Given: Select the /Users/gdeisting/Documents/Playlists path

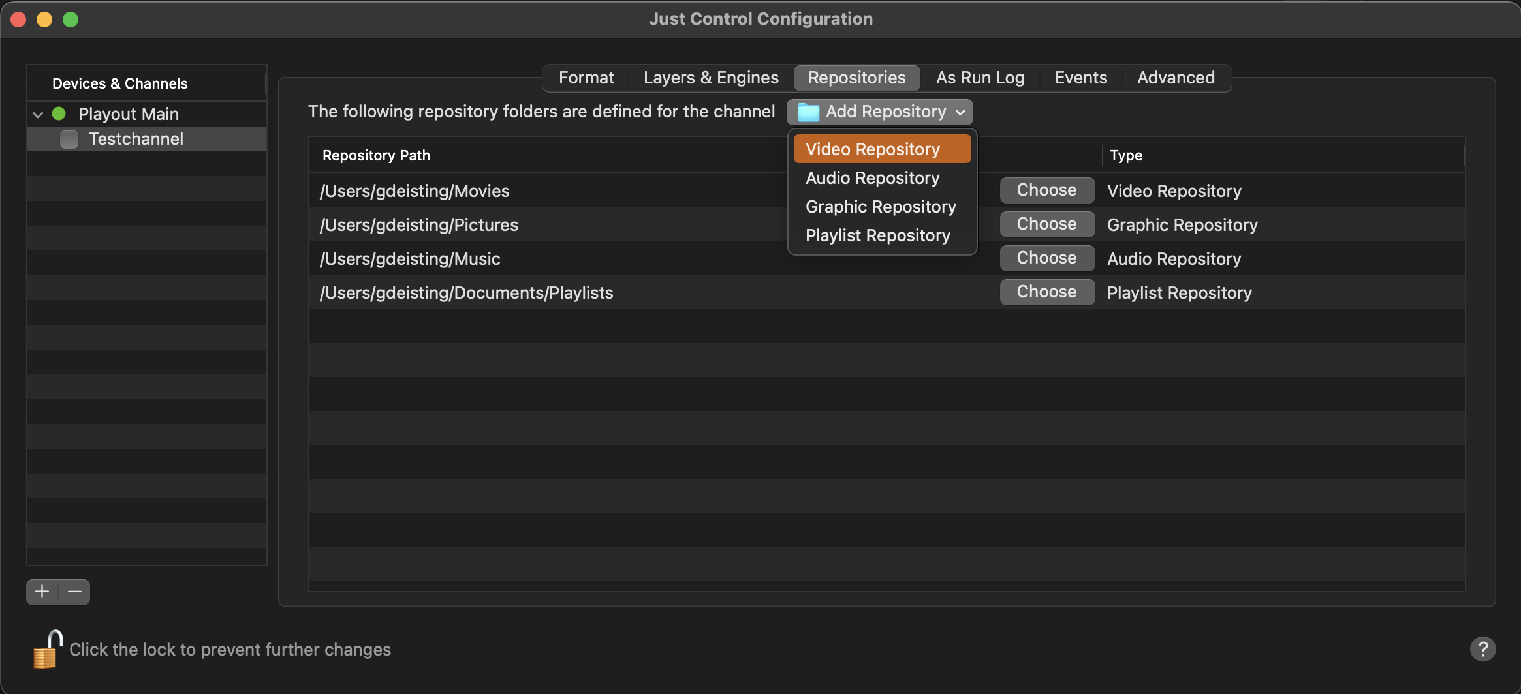Looking at the screenshot, I should [x=466, y=292].
